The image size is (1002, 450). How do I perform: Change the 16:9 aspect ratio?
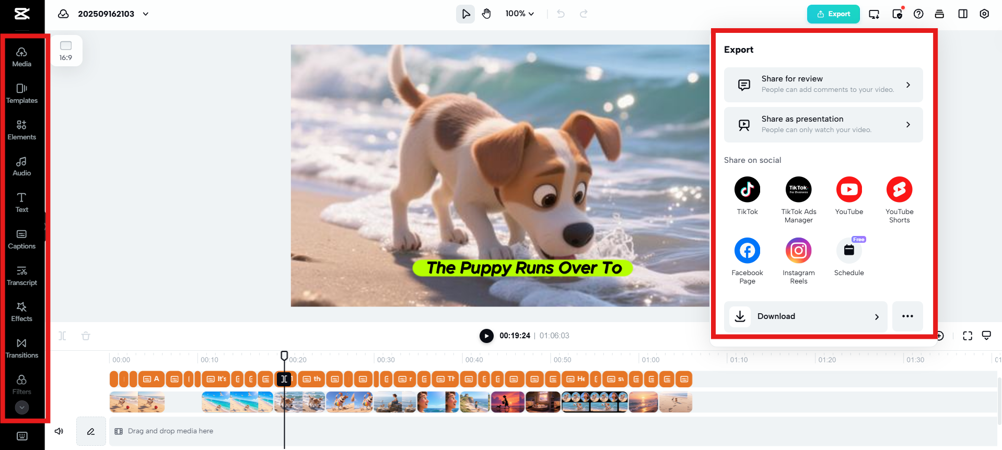click(x=66, y=51)
